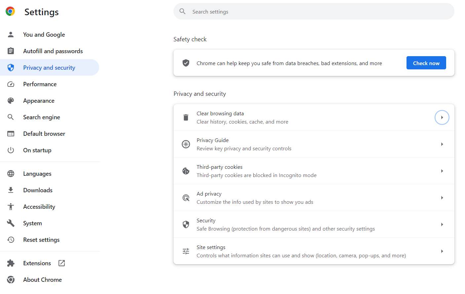Click the Security row title

(x=206, y=220)
